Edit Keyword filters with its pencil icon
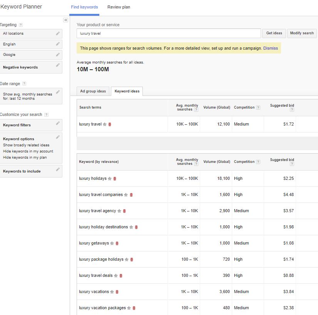 pos(58,123)
